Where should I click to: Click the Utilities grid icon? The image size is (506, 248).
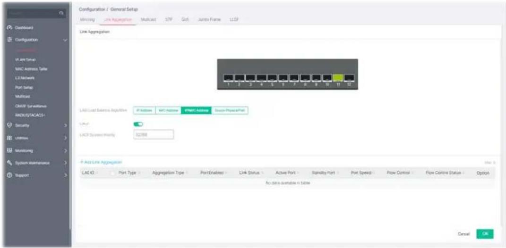point(9,138)
